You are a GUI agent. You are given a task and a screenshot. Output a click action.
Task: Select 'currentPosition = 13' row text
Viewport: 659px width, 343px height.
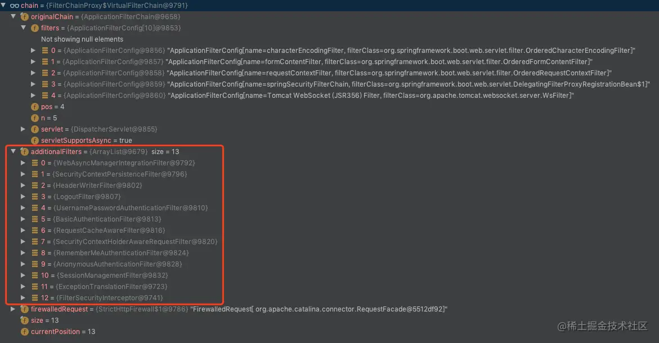(x=63, y=332)
